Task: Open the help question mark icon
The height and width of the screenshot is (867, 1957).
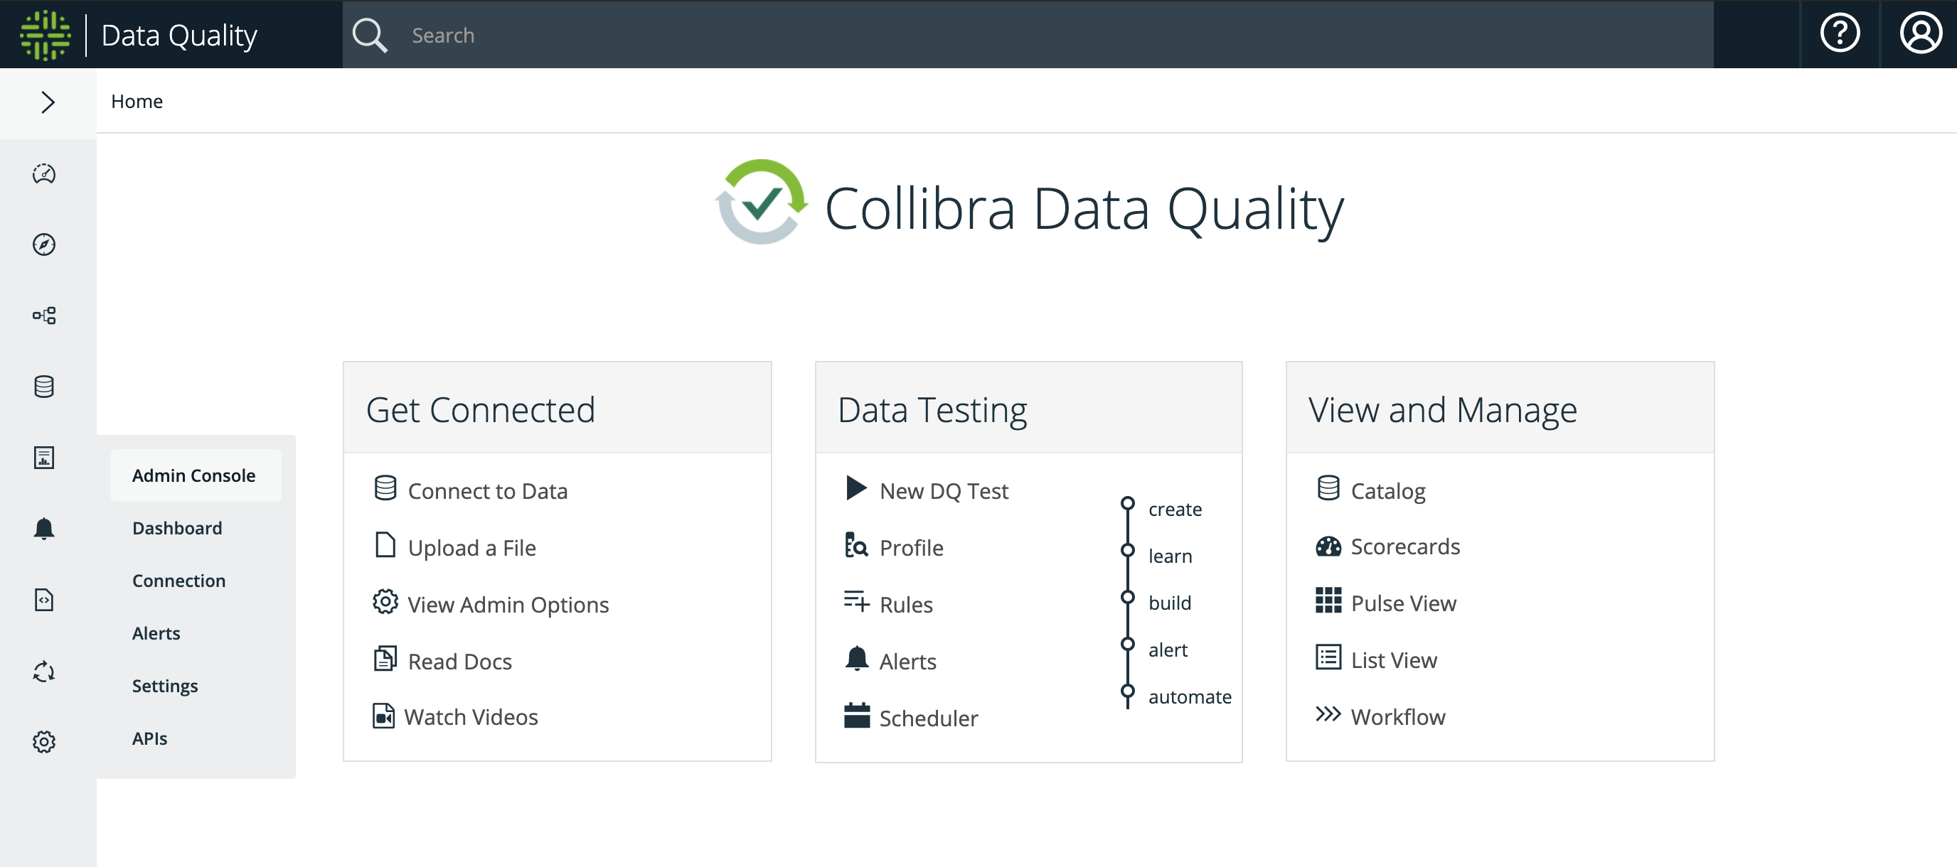Action: click(1839, 33)
